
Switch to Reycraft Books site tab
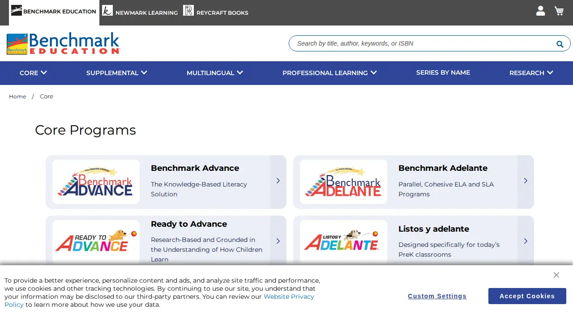click(216, 13)
